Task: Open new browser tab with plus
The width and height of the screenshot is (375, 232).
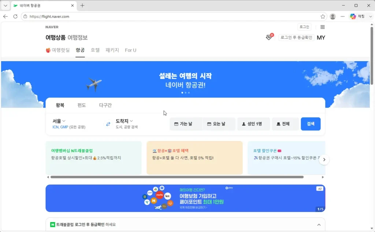Action: click(82, 5)
